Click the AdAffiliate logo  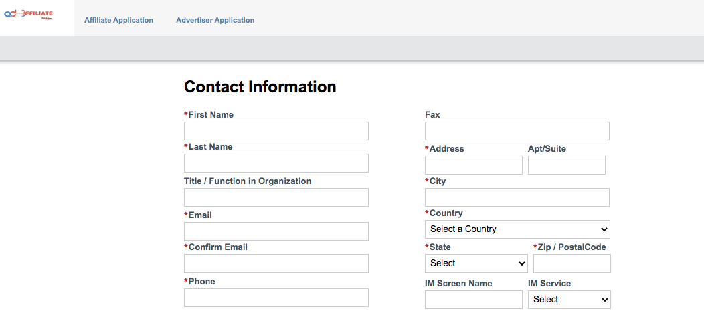[37, 15]
